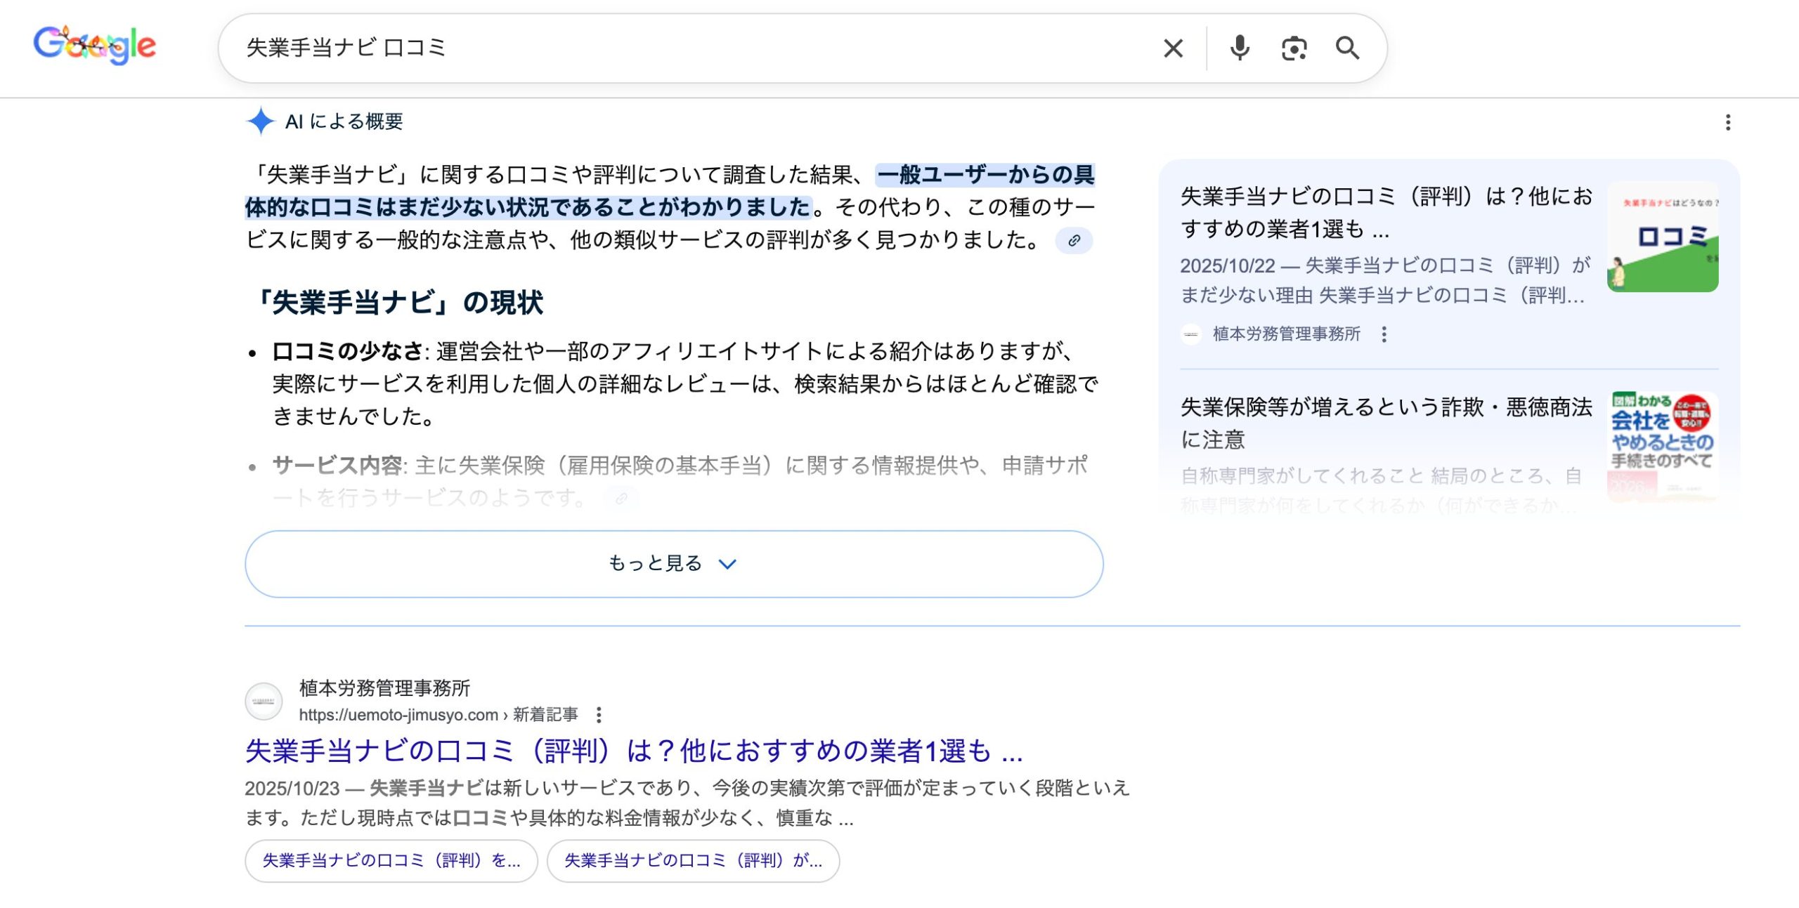This screenshot has height=908, width=1799.
Task: Click the date 2025/10/23 in result snippet
Action: click(x=292, y=788)
